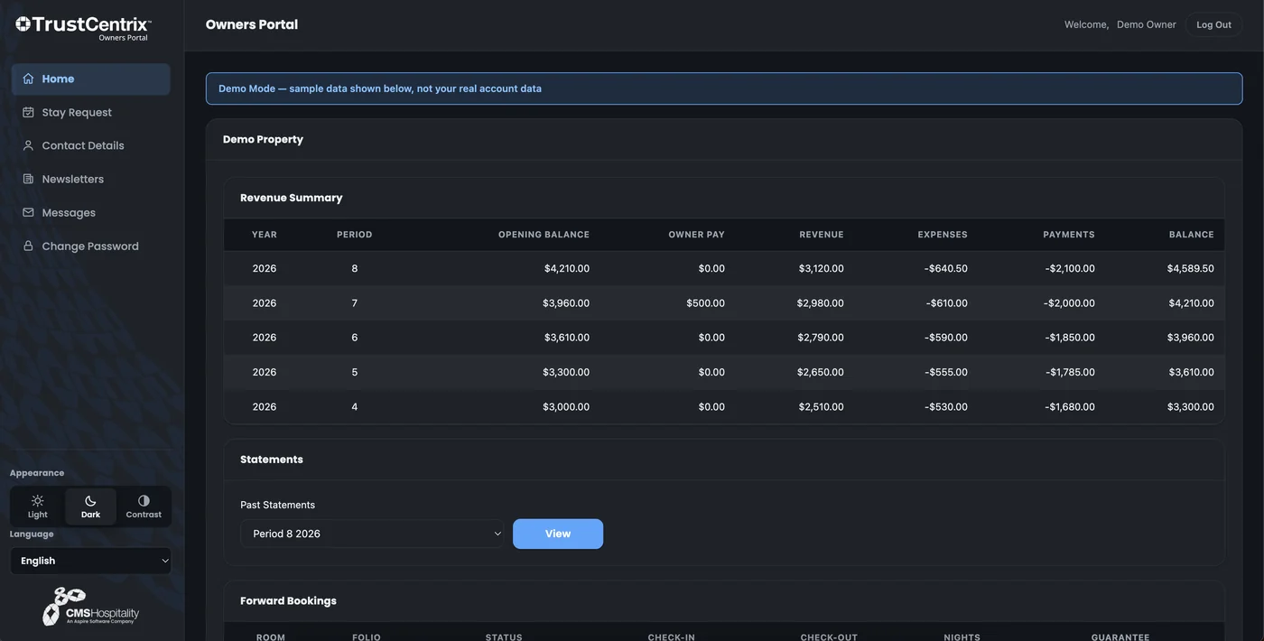The image size is (1264, 641).
Task: Click the Year column header
Action: (265, 235)
